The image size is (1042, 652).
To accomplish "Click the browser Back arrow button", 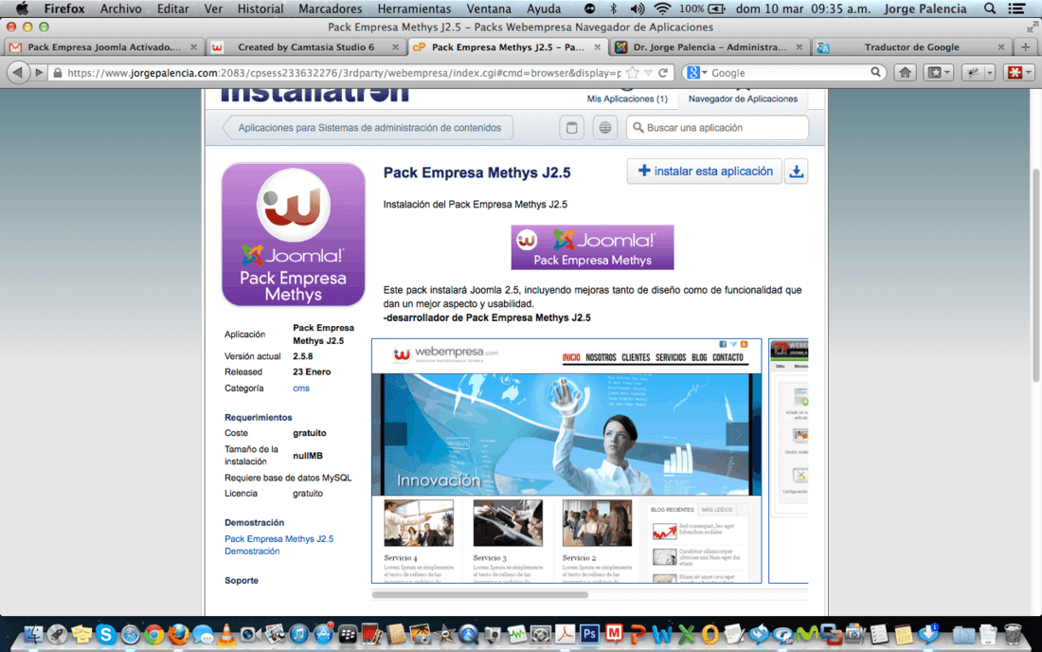I will pyautogui.click(x=18, y=72).
